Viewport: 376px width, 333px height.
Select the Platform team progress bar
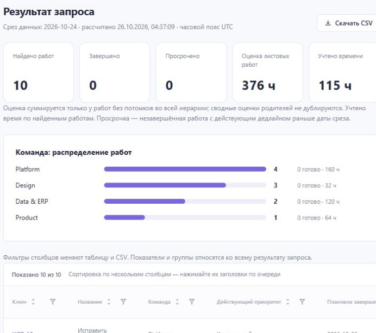tap(185, 169)
